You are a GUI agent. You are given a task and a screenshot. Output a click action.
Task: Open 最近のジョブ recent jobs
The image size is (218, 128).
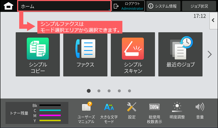(x=180, y=54)
